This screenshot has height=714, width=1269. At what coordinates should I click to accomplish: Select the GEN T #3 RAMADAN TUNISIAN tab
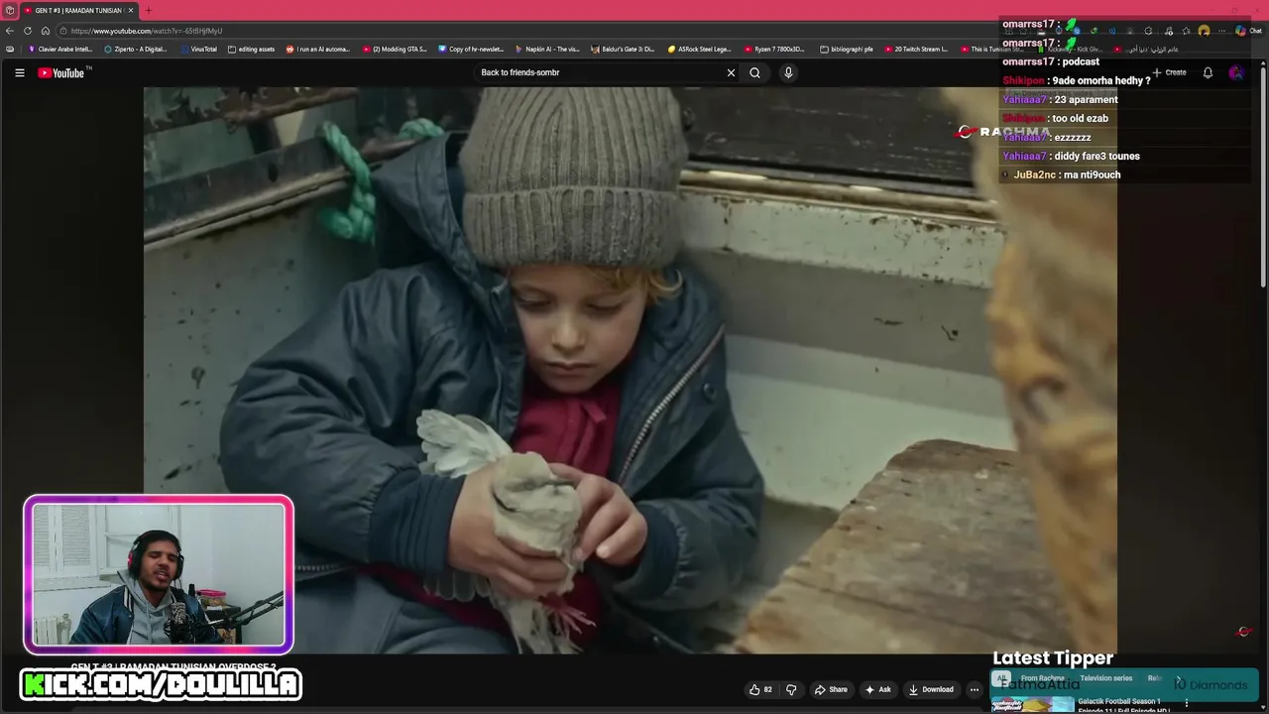(79, 10)
